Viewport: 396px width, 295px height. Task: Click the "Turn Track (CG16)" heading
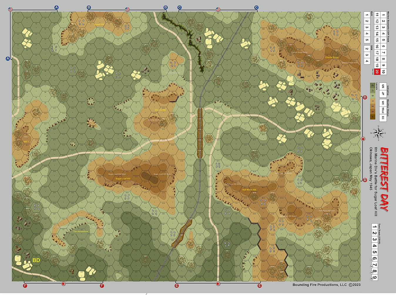pos(379,233)
